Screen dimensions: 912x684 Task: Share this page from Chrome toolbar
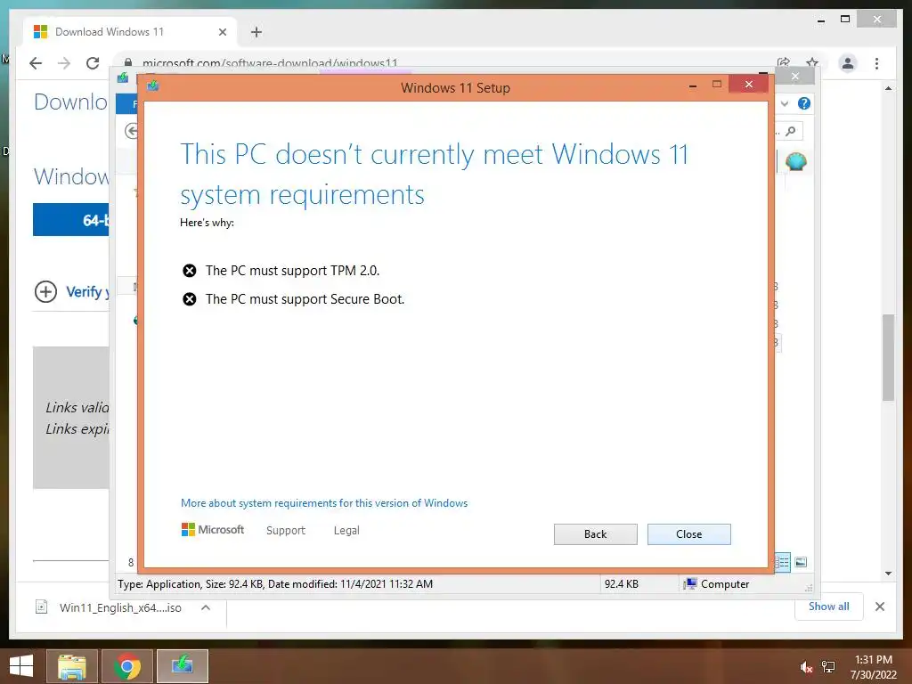pos(784,62)
